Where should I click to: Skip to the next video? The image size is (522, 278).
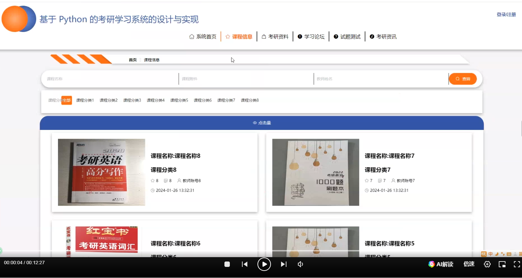click(284, 264)
